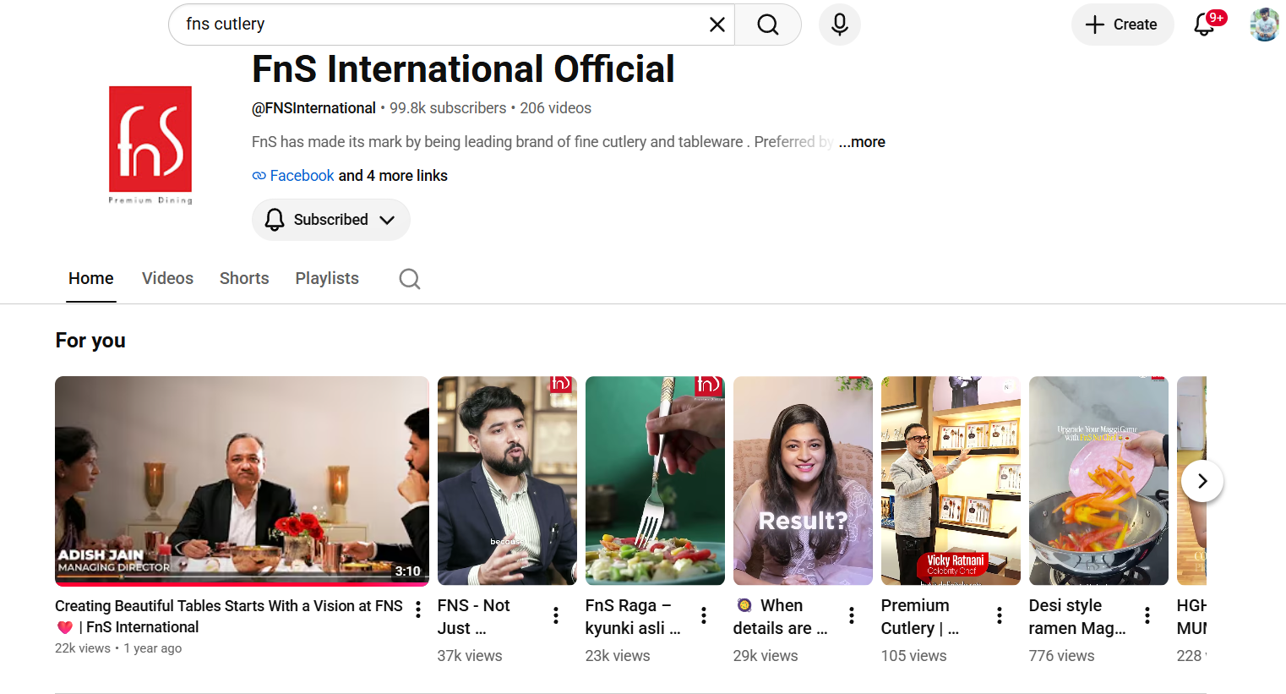Play the fork and salad short thumbnail
This screenshot has height=694, width=1286.
[655, 481]
